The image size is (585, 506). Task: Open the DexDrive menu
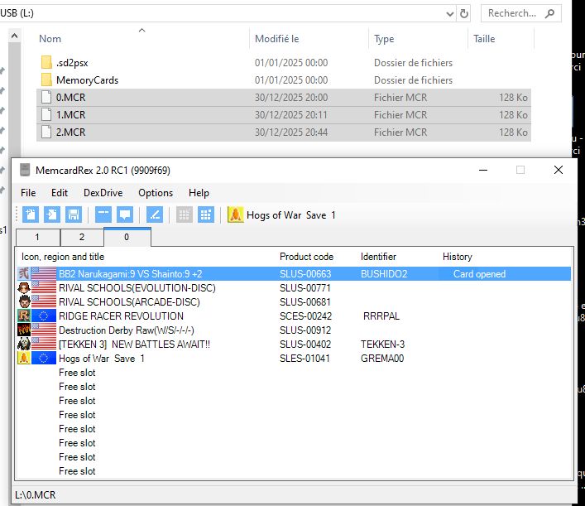coord(103,193)
